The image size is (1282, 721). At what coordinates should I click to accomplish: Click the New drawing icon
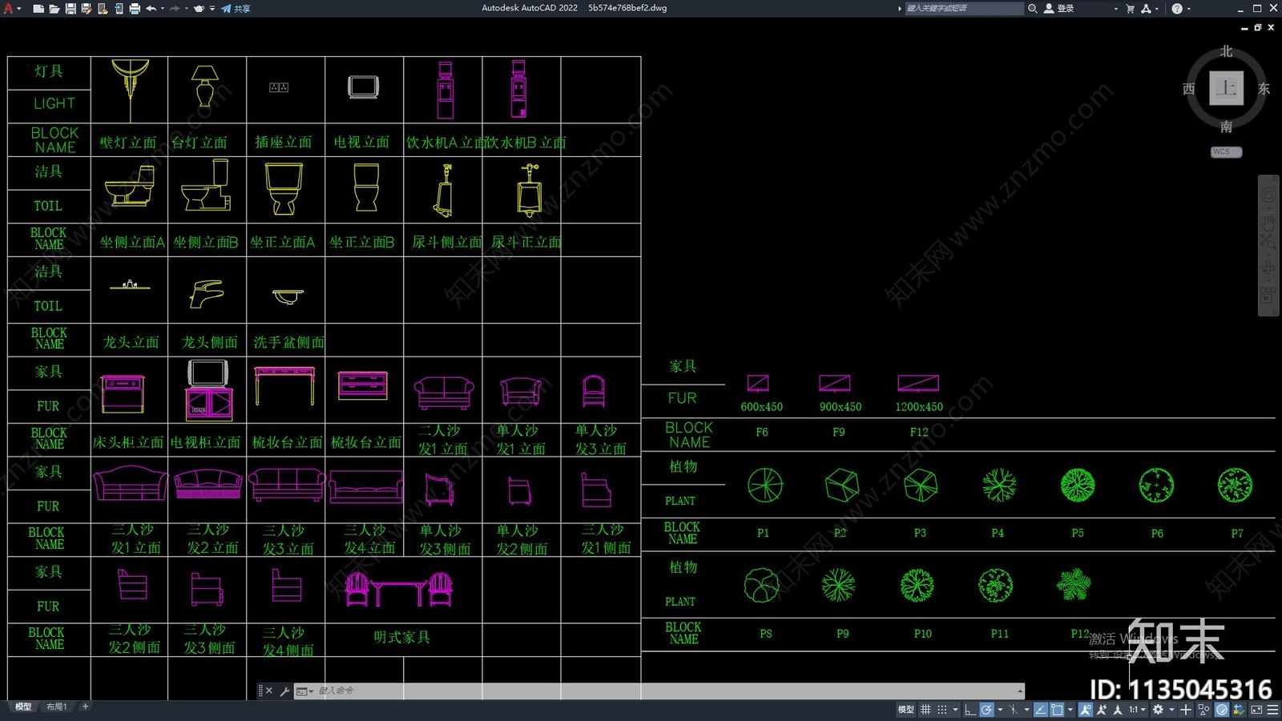pos(38,9)
